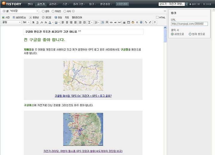The image size is (215, 155).
Task: Choose 새창으로 open in new window
Action: [x=172, y=34]
